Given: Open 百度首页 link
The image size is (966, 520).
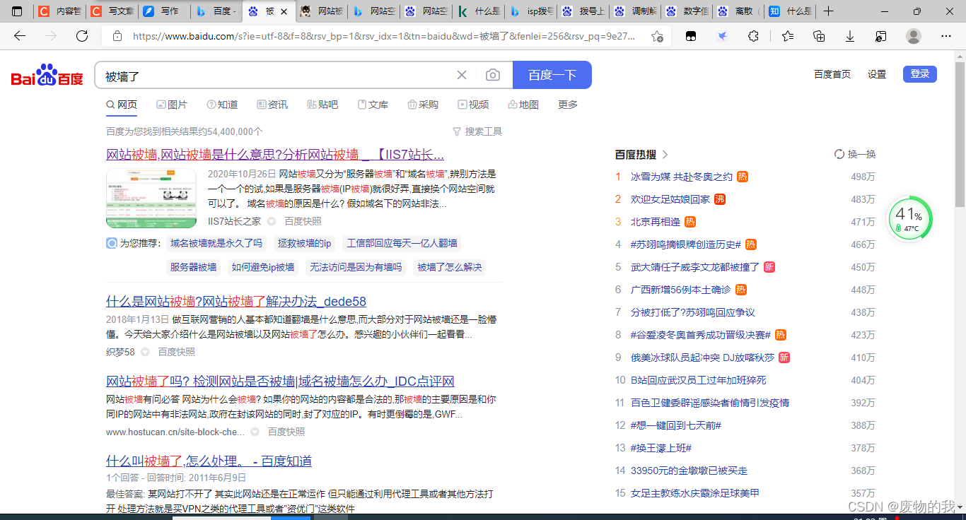Looking at the screenshot, I should (832, 74).
